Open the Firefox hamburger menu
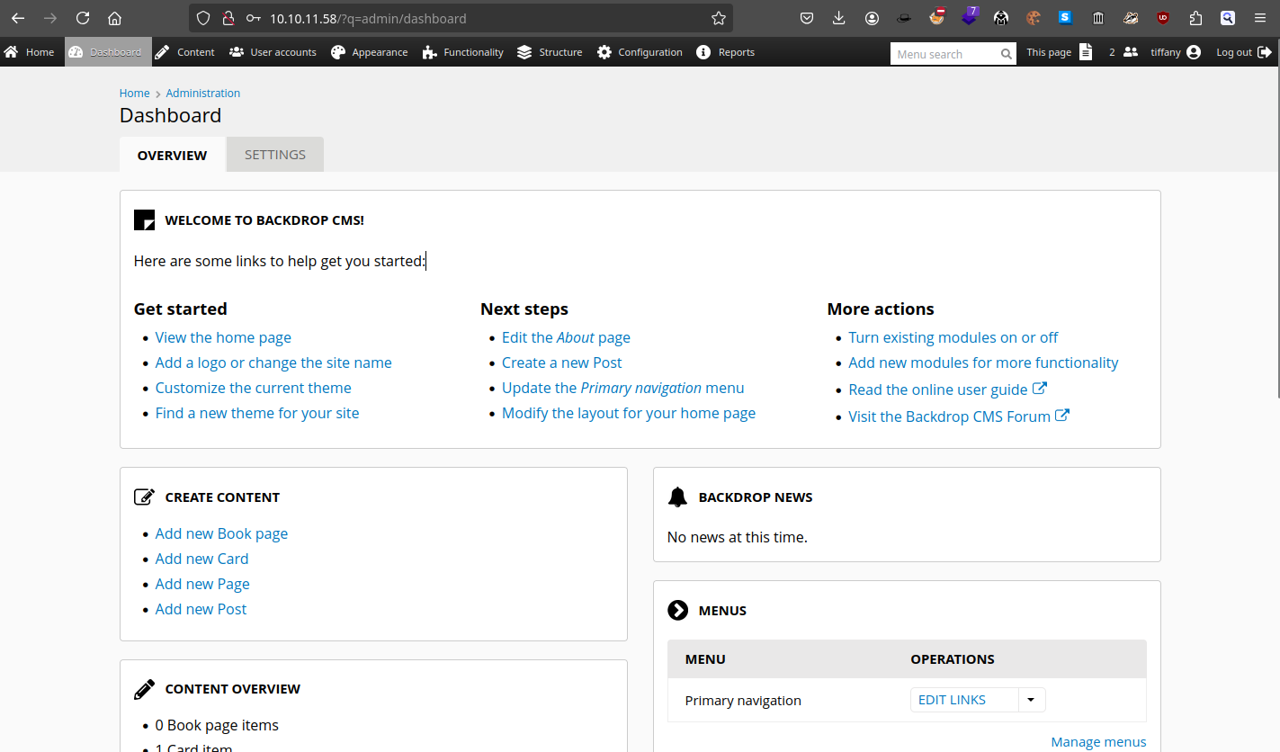This screenshot has height=752, width=1280. click(x=1259, y=18)
